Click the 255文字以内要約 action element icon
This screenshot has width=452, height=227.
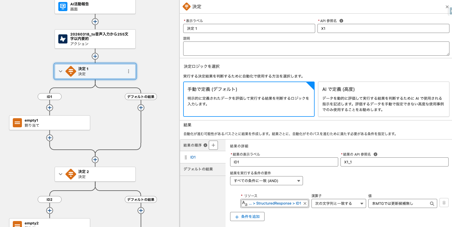(63, 39)
